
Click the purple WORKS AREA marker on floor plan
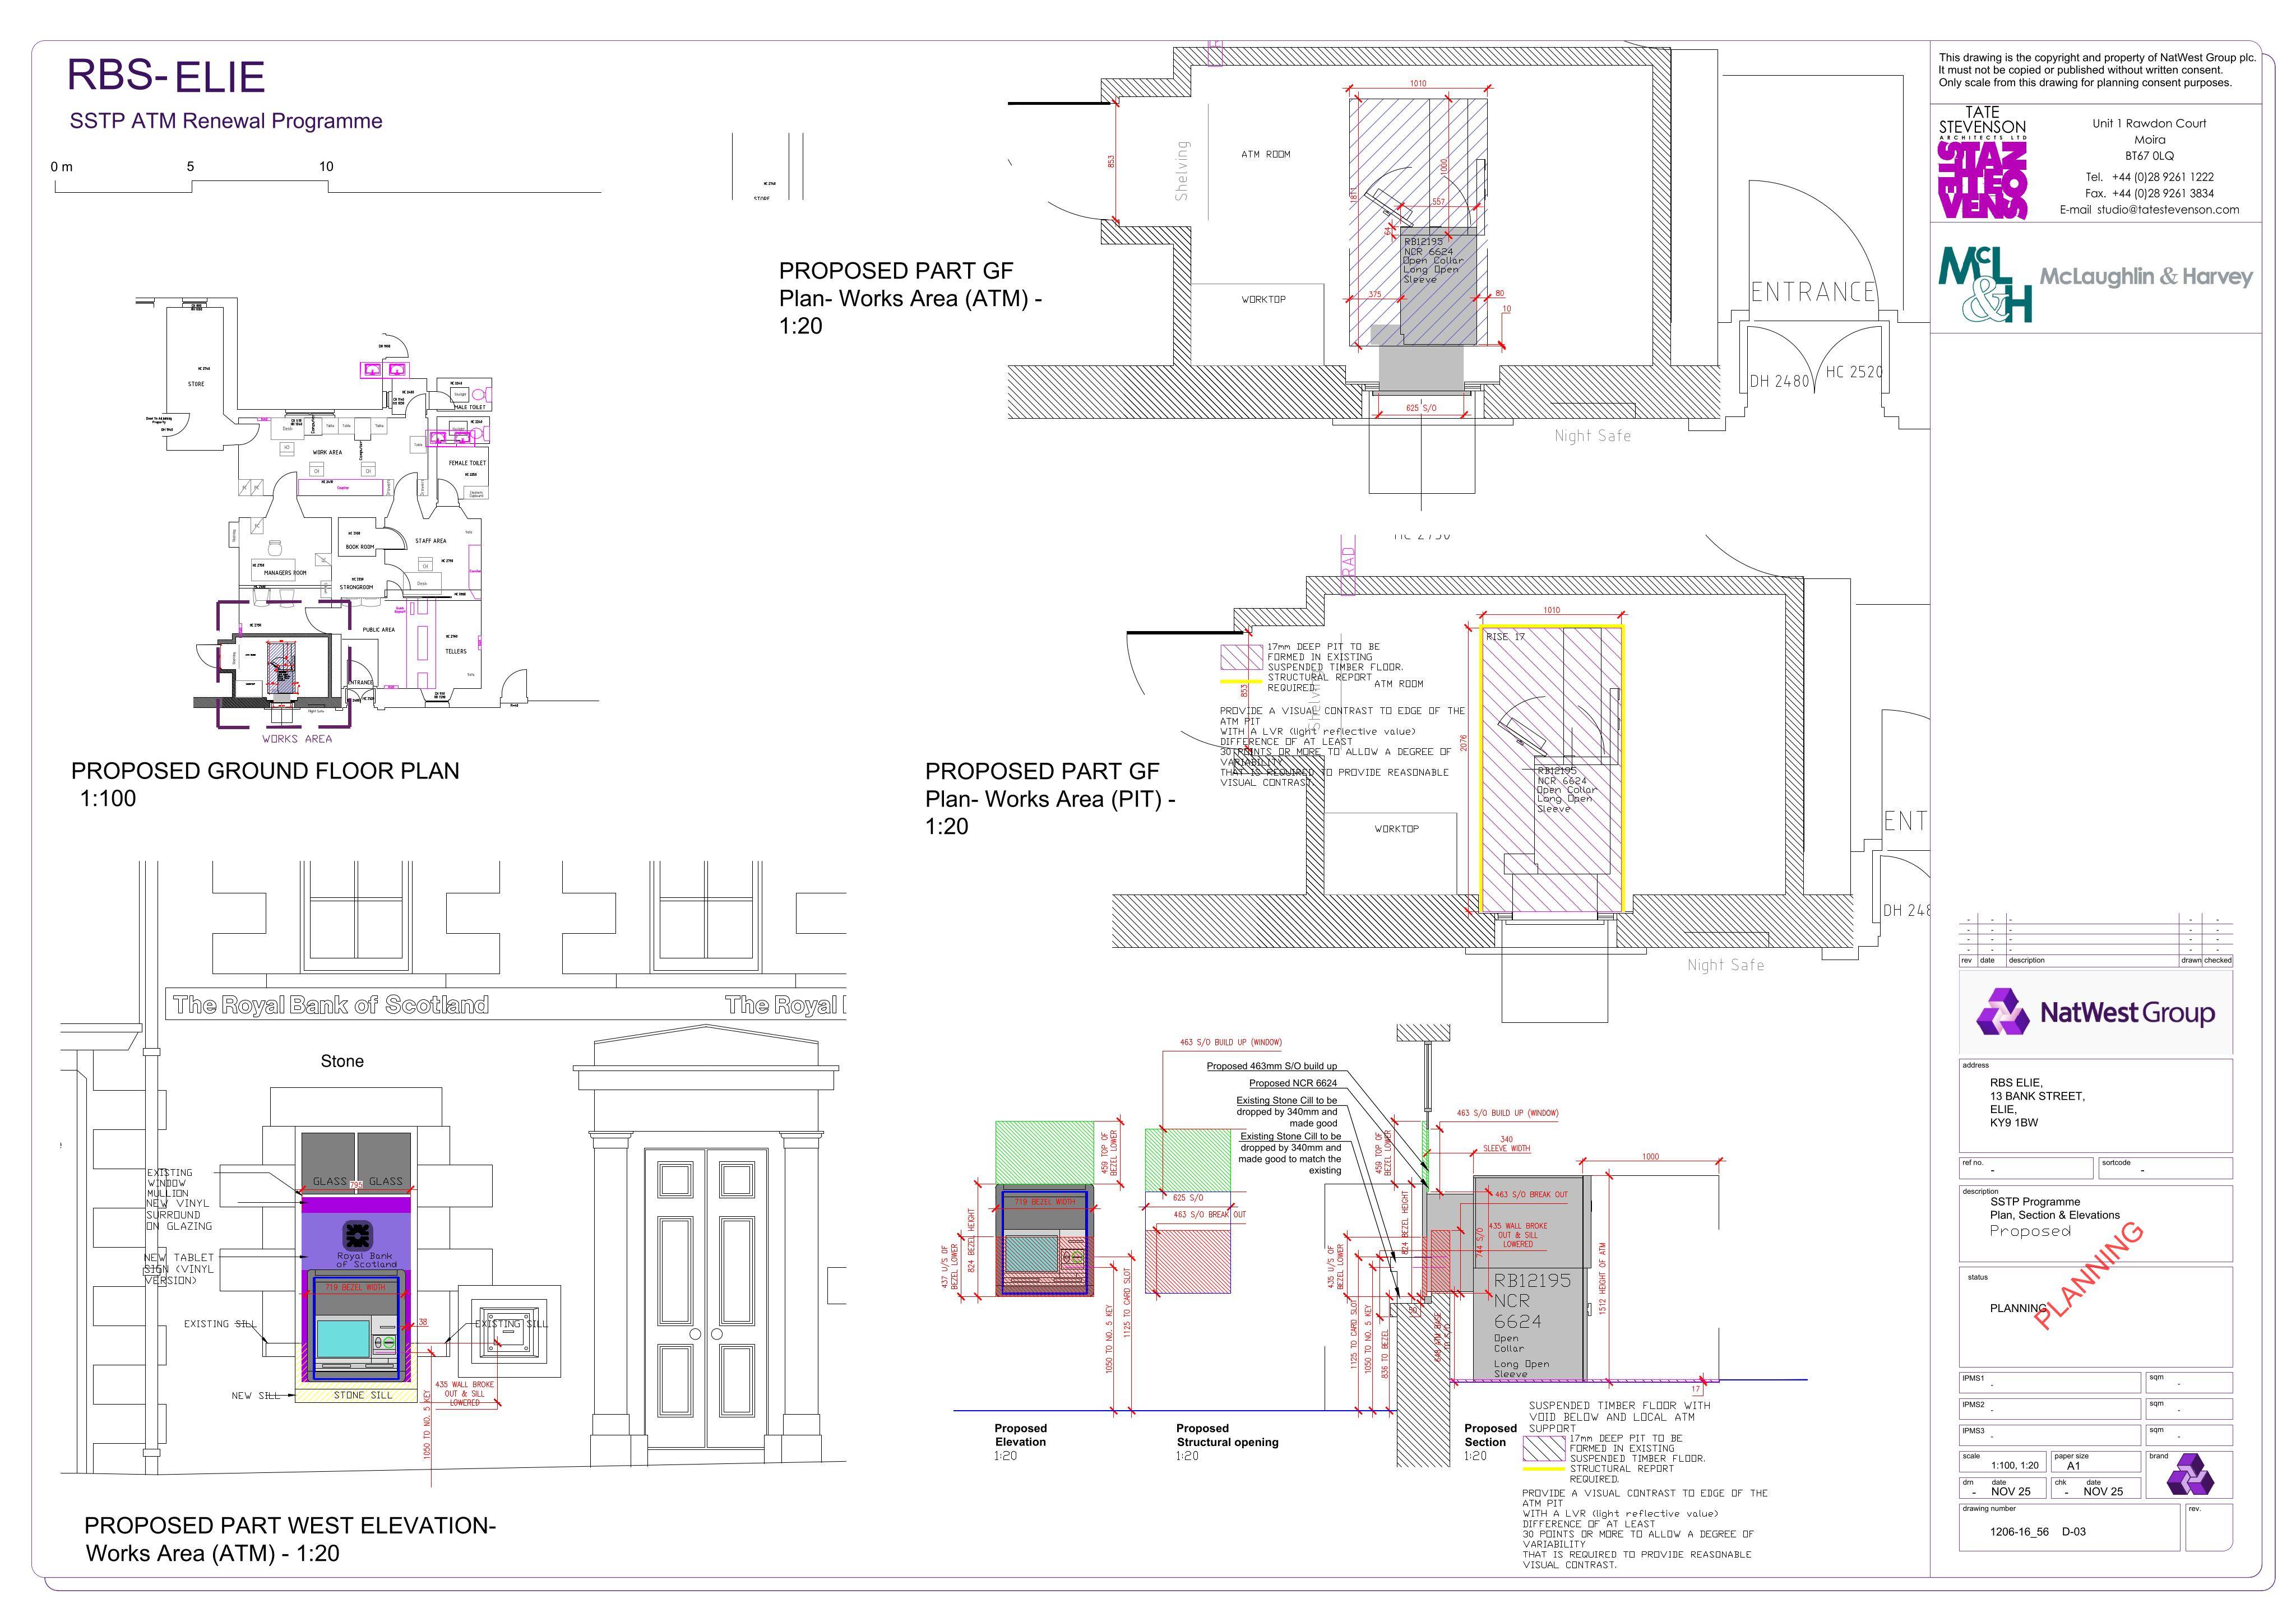tap(297, 739)
